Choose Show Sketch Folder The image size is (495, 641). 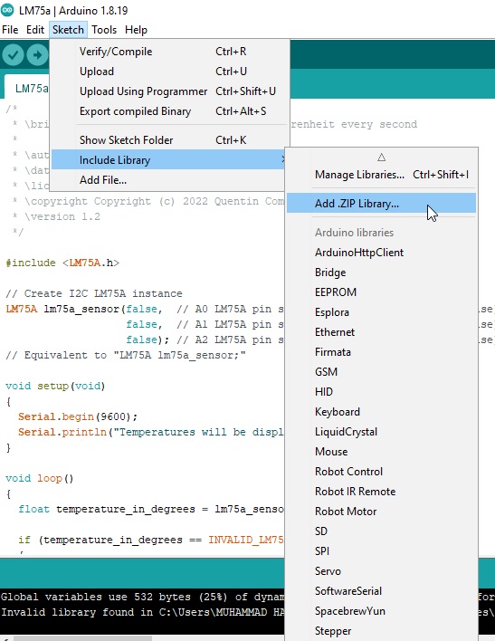pyautogui.click(x=169, y=140)
